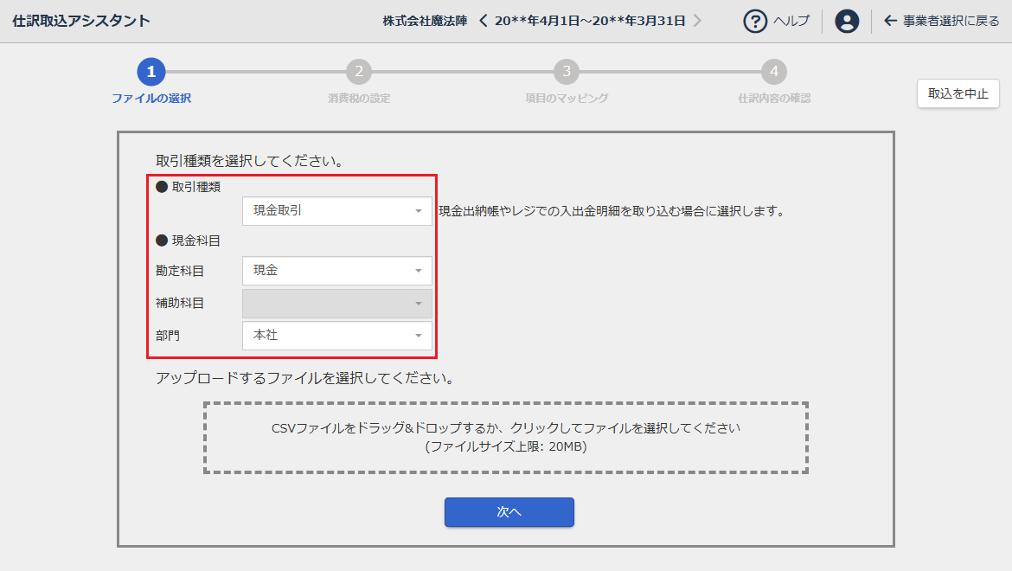Viewport: 1012px width, 571px height.
Task: Click the help question mark icon
Action: [x=755, y=22]
